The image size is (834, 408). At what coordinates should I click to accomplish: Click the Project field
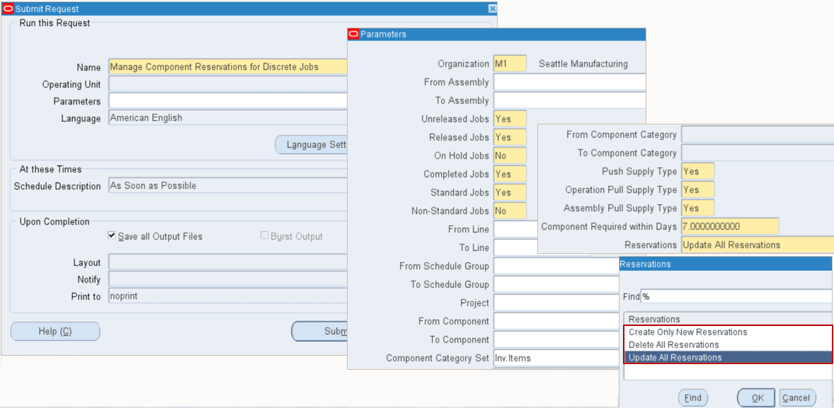pos(556,303)
